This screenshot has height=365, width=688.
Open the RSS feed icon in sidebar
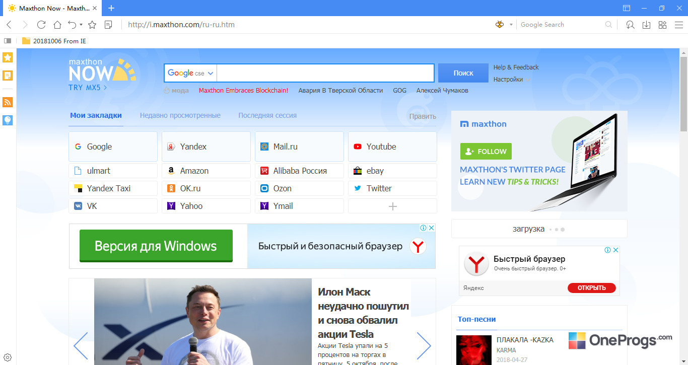(8, 102)
